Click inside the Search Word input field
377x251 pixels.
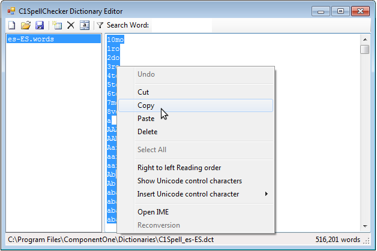coord(182,25)
